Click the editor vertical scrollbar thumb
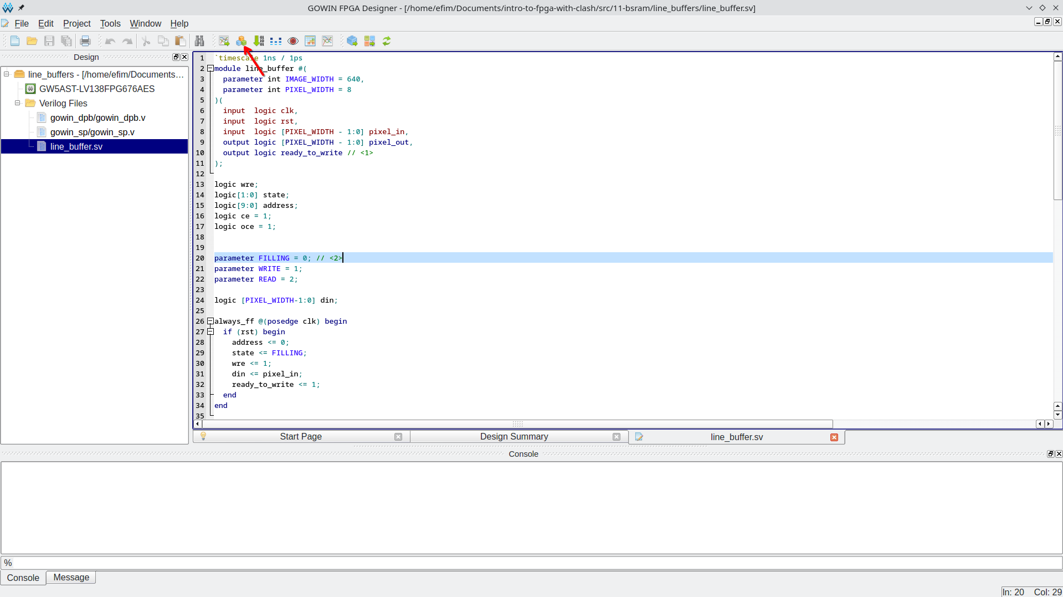 (1057, 130)
